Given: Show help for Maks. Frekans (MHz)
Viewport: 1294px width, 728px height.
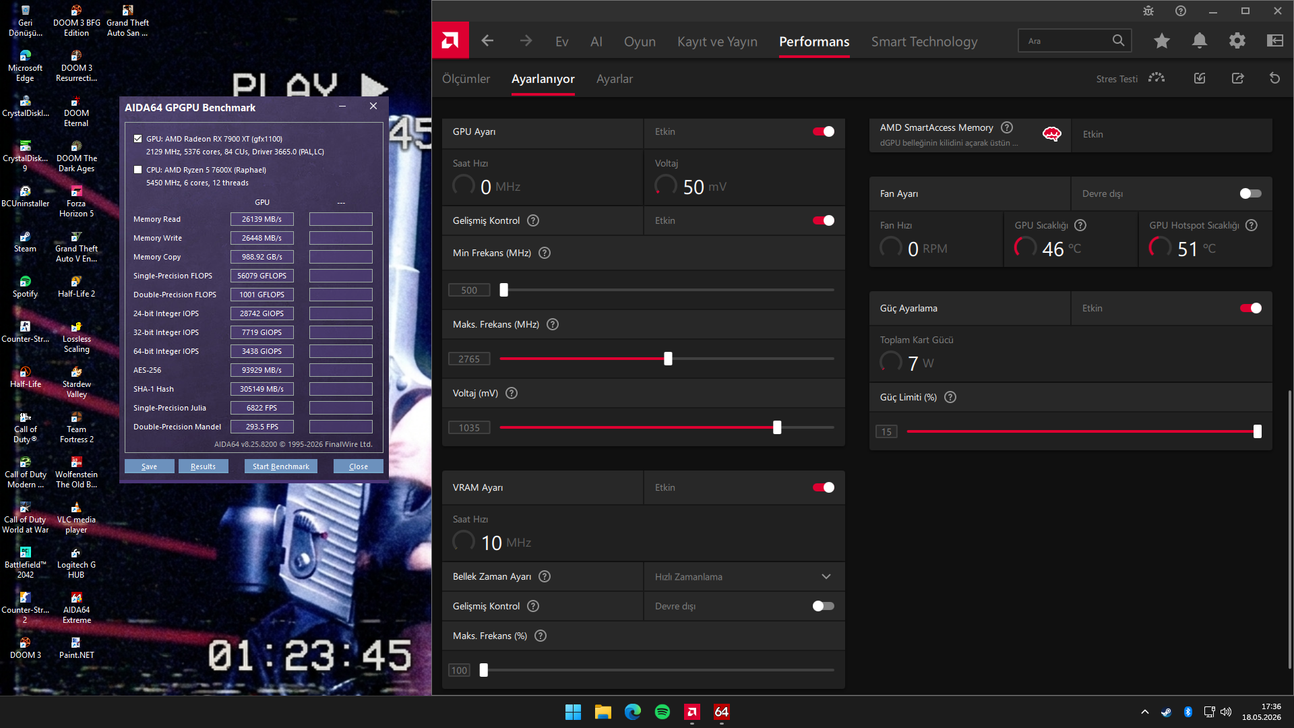Looking at the screenshot, I should pos(553,324).
